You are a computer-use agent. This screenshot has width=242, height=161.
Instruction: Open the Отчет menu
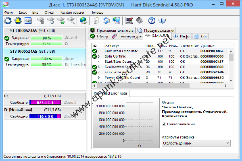point(49,12)
